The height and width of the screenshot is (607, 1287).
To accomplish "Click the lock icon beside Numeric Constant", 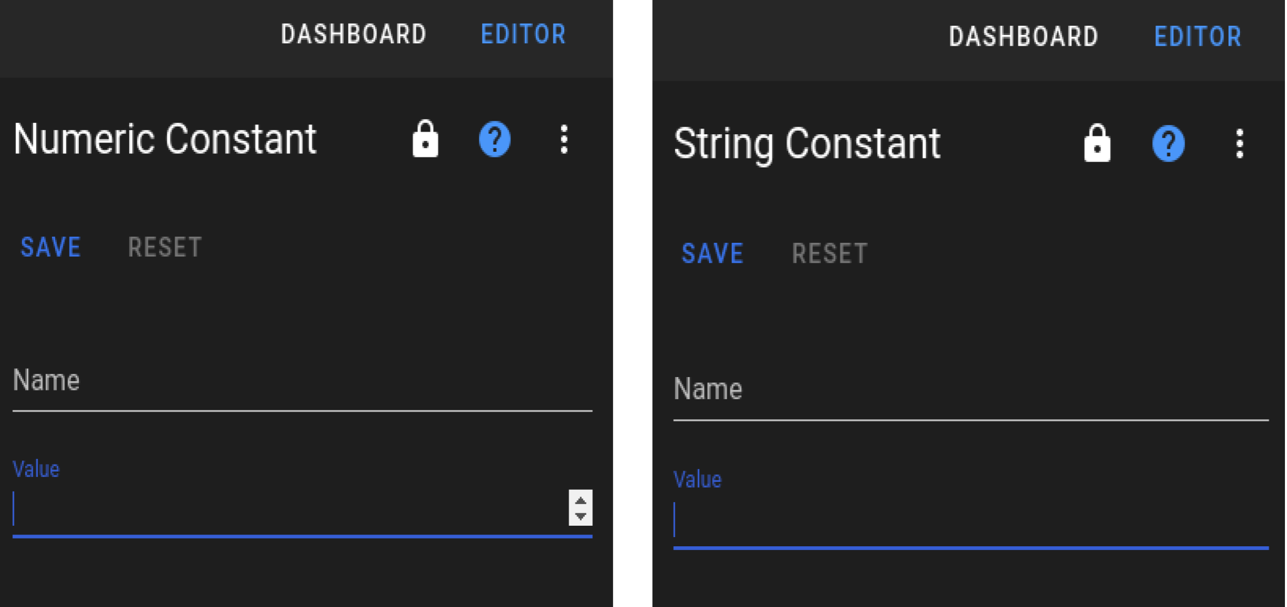I will (425, 138).
